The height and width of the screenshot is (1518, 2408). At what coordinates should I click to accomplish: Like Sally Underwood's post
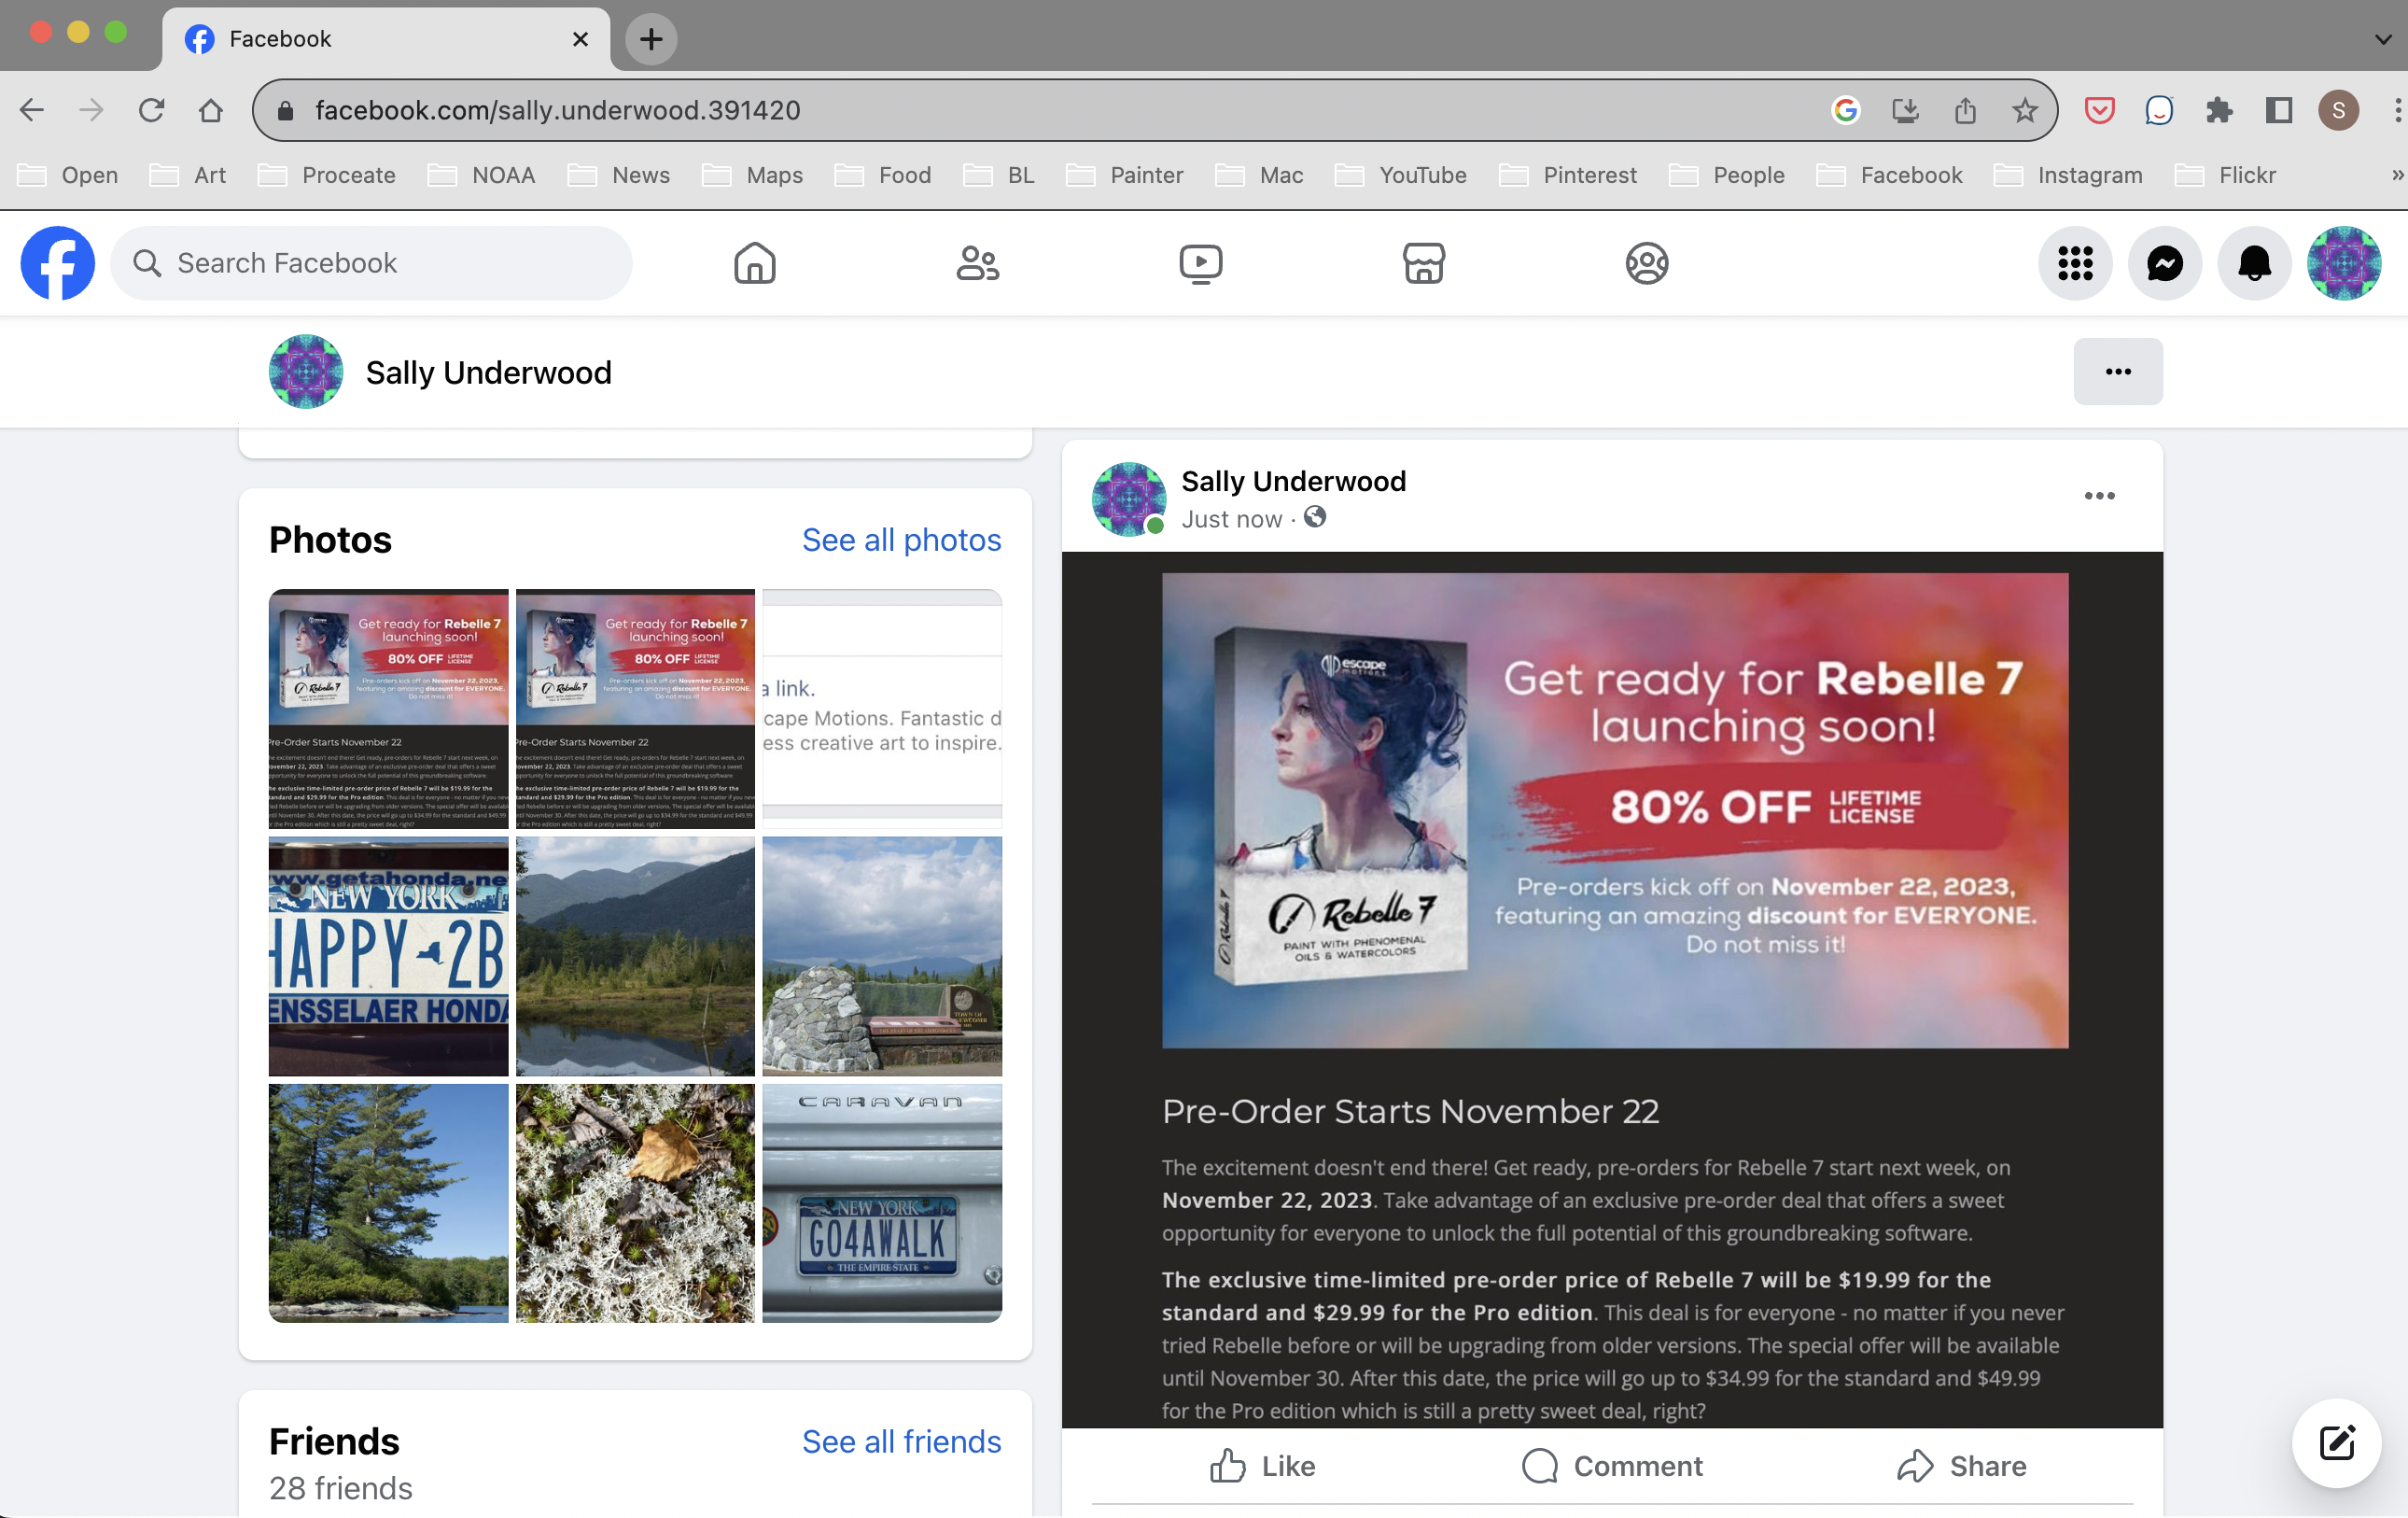click(x=1263, y=1465)
